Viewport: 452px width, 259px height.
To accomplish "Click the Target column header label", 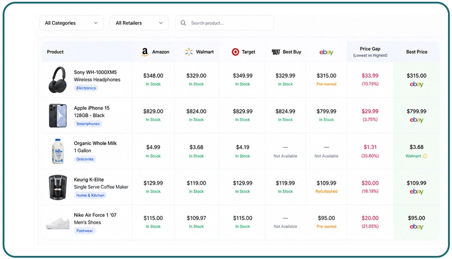I will click(248, 52).
